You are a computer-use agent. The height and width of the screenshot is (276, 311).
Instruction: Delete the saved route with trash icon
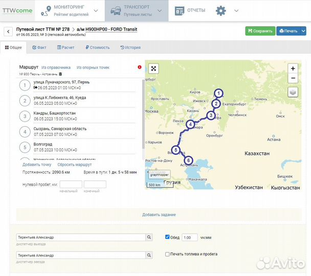pos(60,74)
